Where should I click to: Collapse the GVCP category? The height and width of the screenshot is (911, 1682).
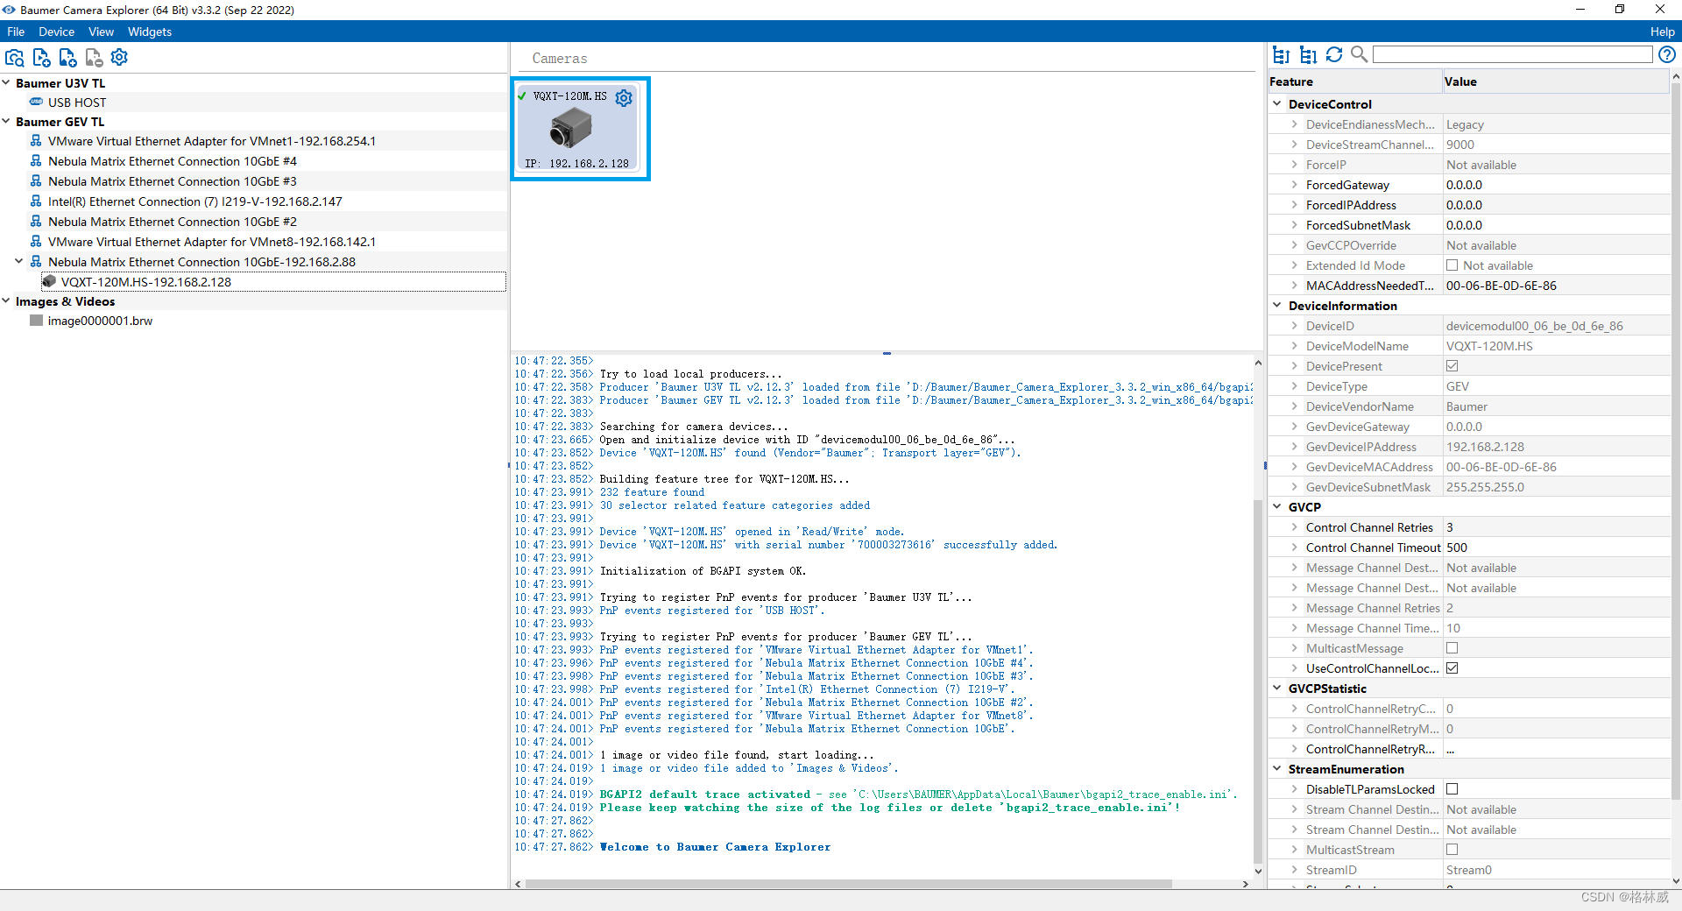pyautogui.click(x=1277, y=506)
